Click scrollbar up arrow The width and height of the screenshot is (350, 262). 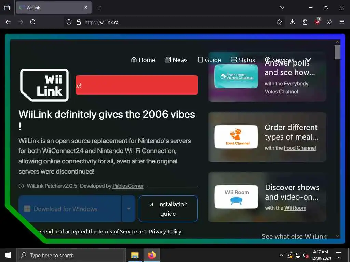tap(337, 42)
